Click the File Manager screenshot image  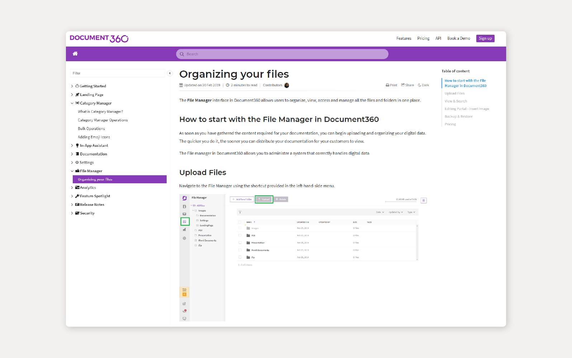coord(304,257)
